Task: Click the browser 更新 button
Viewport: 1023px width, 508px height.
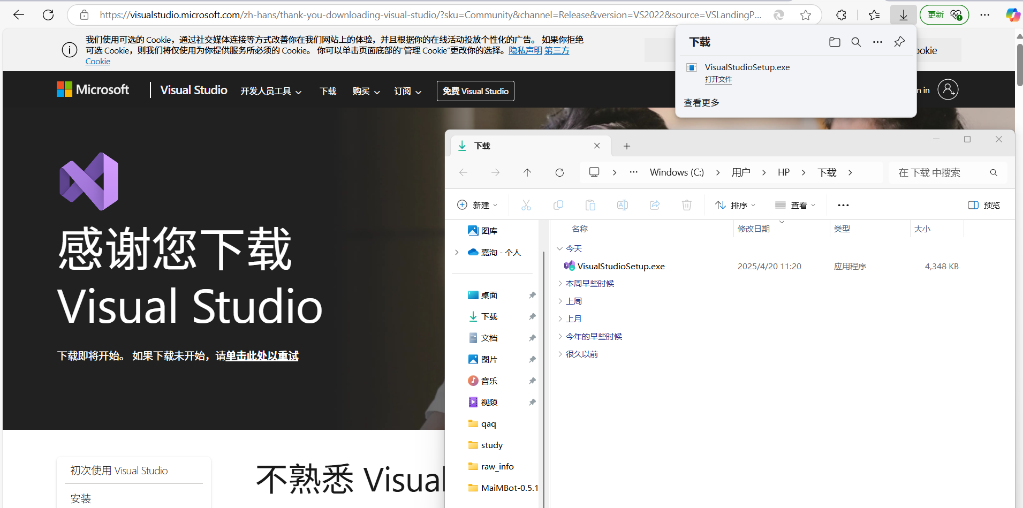Action: pos(944,15)
